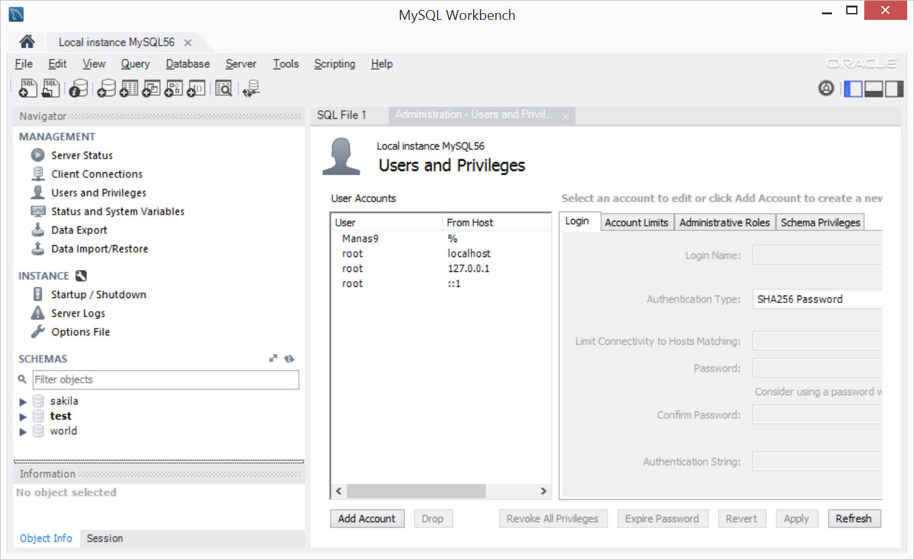This screenshot has height=560, width=914.
Task: Select the Users and Privileges navigator icon
Action: coord(38,192)
